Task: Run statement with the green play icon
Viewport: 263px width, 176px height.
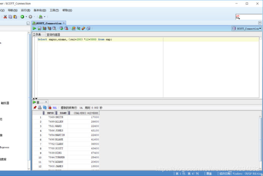Action: coord(34,28)
